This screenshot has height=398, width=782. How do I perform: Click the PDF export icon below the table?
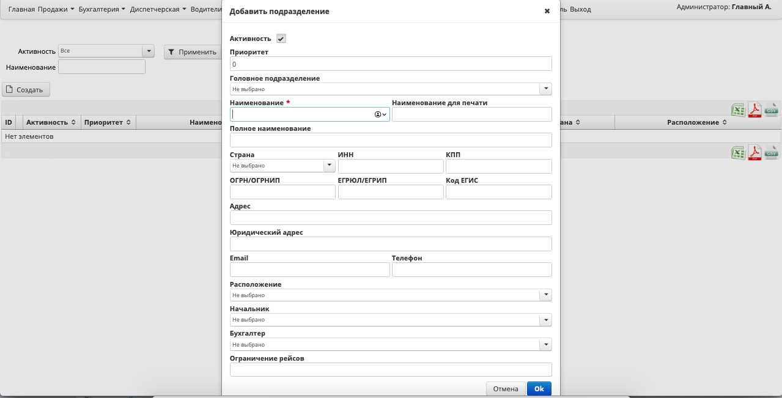point(754,152)
